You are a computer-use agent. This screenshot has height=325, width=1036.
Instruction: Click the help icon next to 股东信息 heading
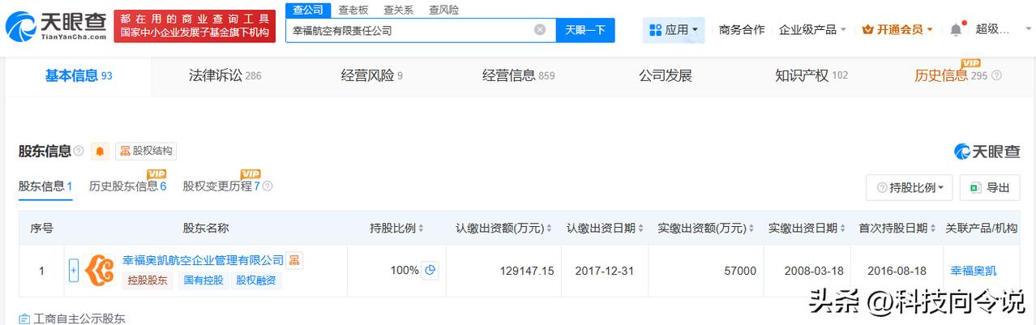tap(79, 151)
